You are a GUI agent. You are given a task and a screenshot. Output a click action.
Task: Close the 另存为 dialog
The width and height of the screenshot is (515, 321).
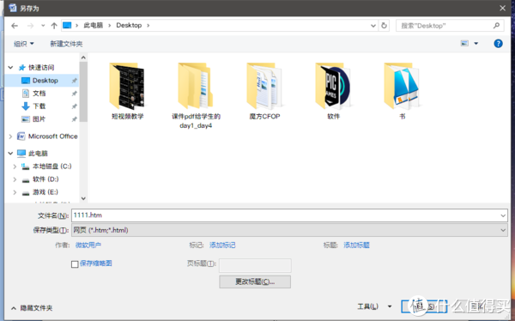(x=502, y=8)
